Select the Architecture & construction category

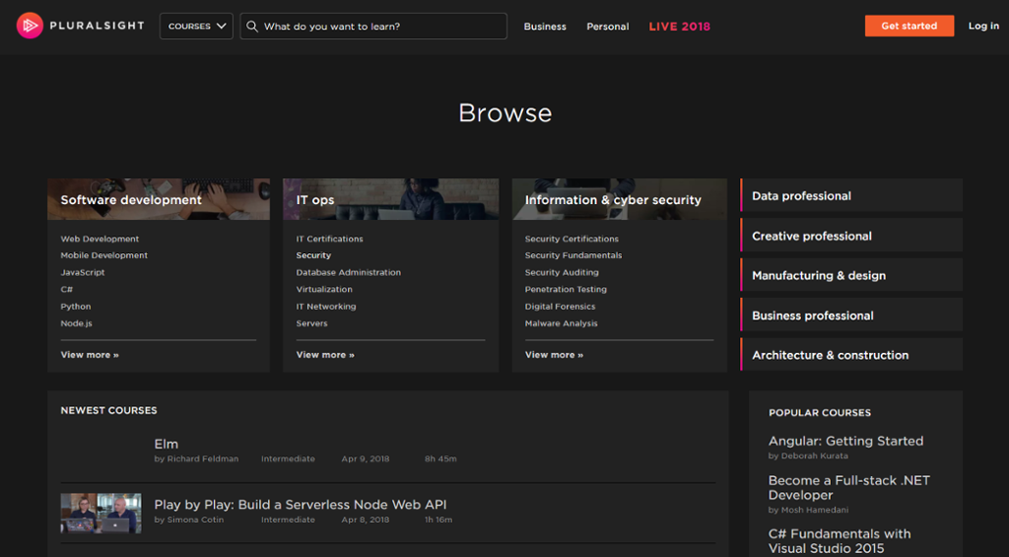851,355
